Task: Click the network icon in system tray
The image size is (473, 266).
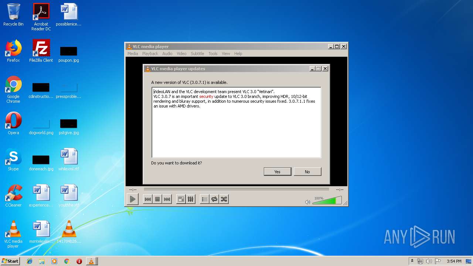Action: pyautogui.click(x=420, y=261)
